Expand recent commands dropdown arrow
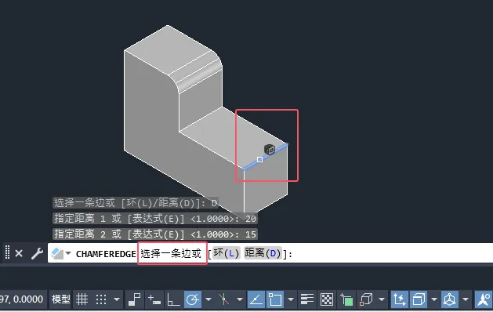493x312 pixels. click(x=68, y=253)
